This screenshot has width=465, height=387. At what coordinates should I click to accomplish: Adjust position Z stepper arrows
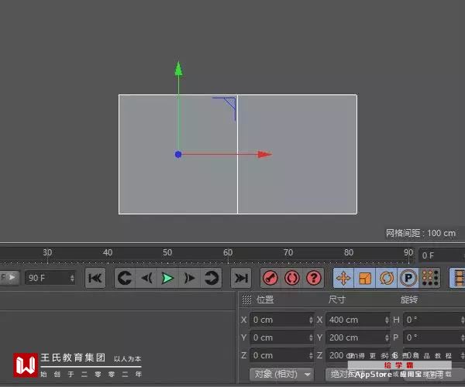pos(311,355)
